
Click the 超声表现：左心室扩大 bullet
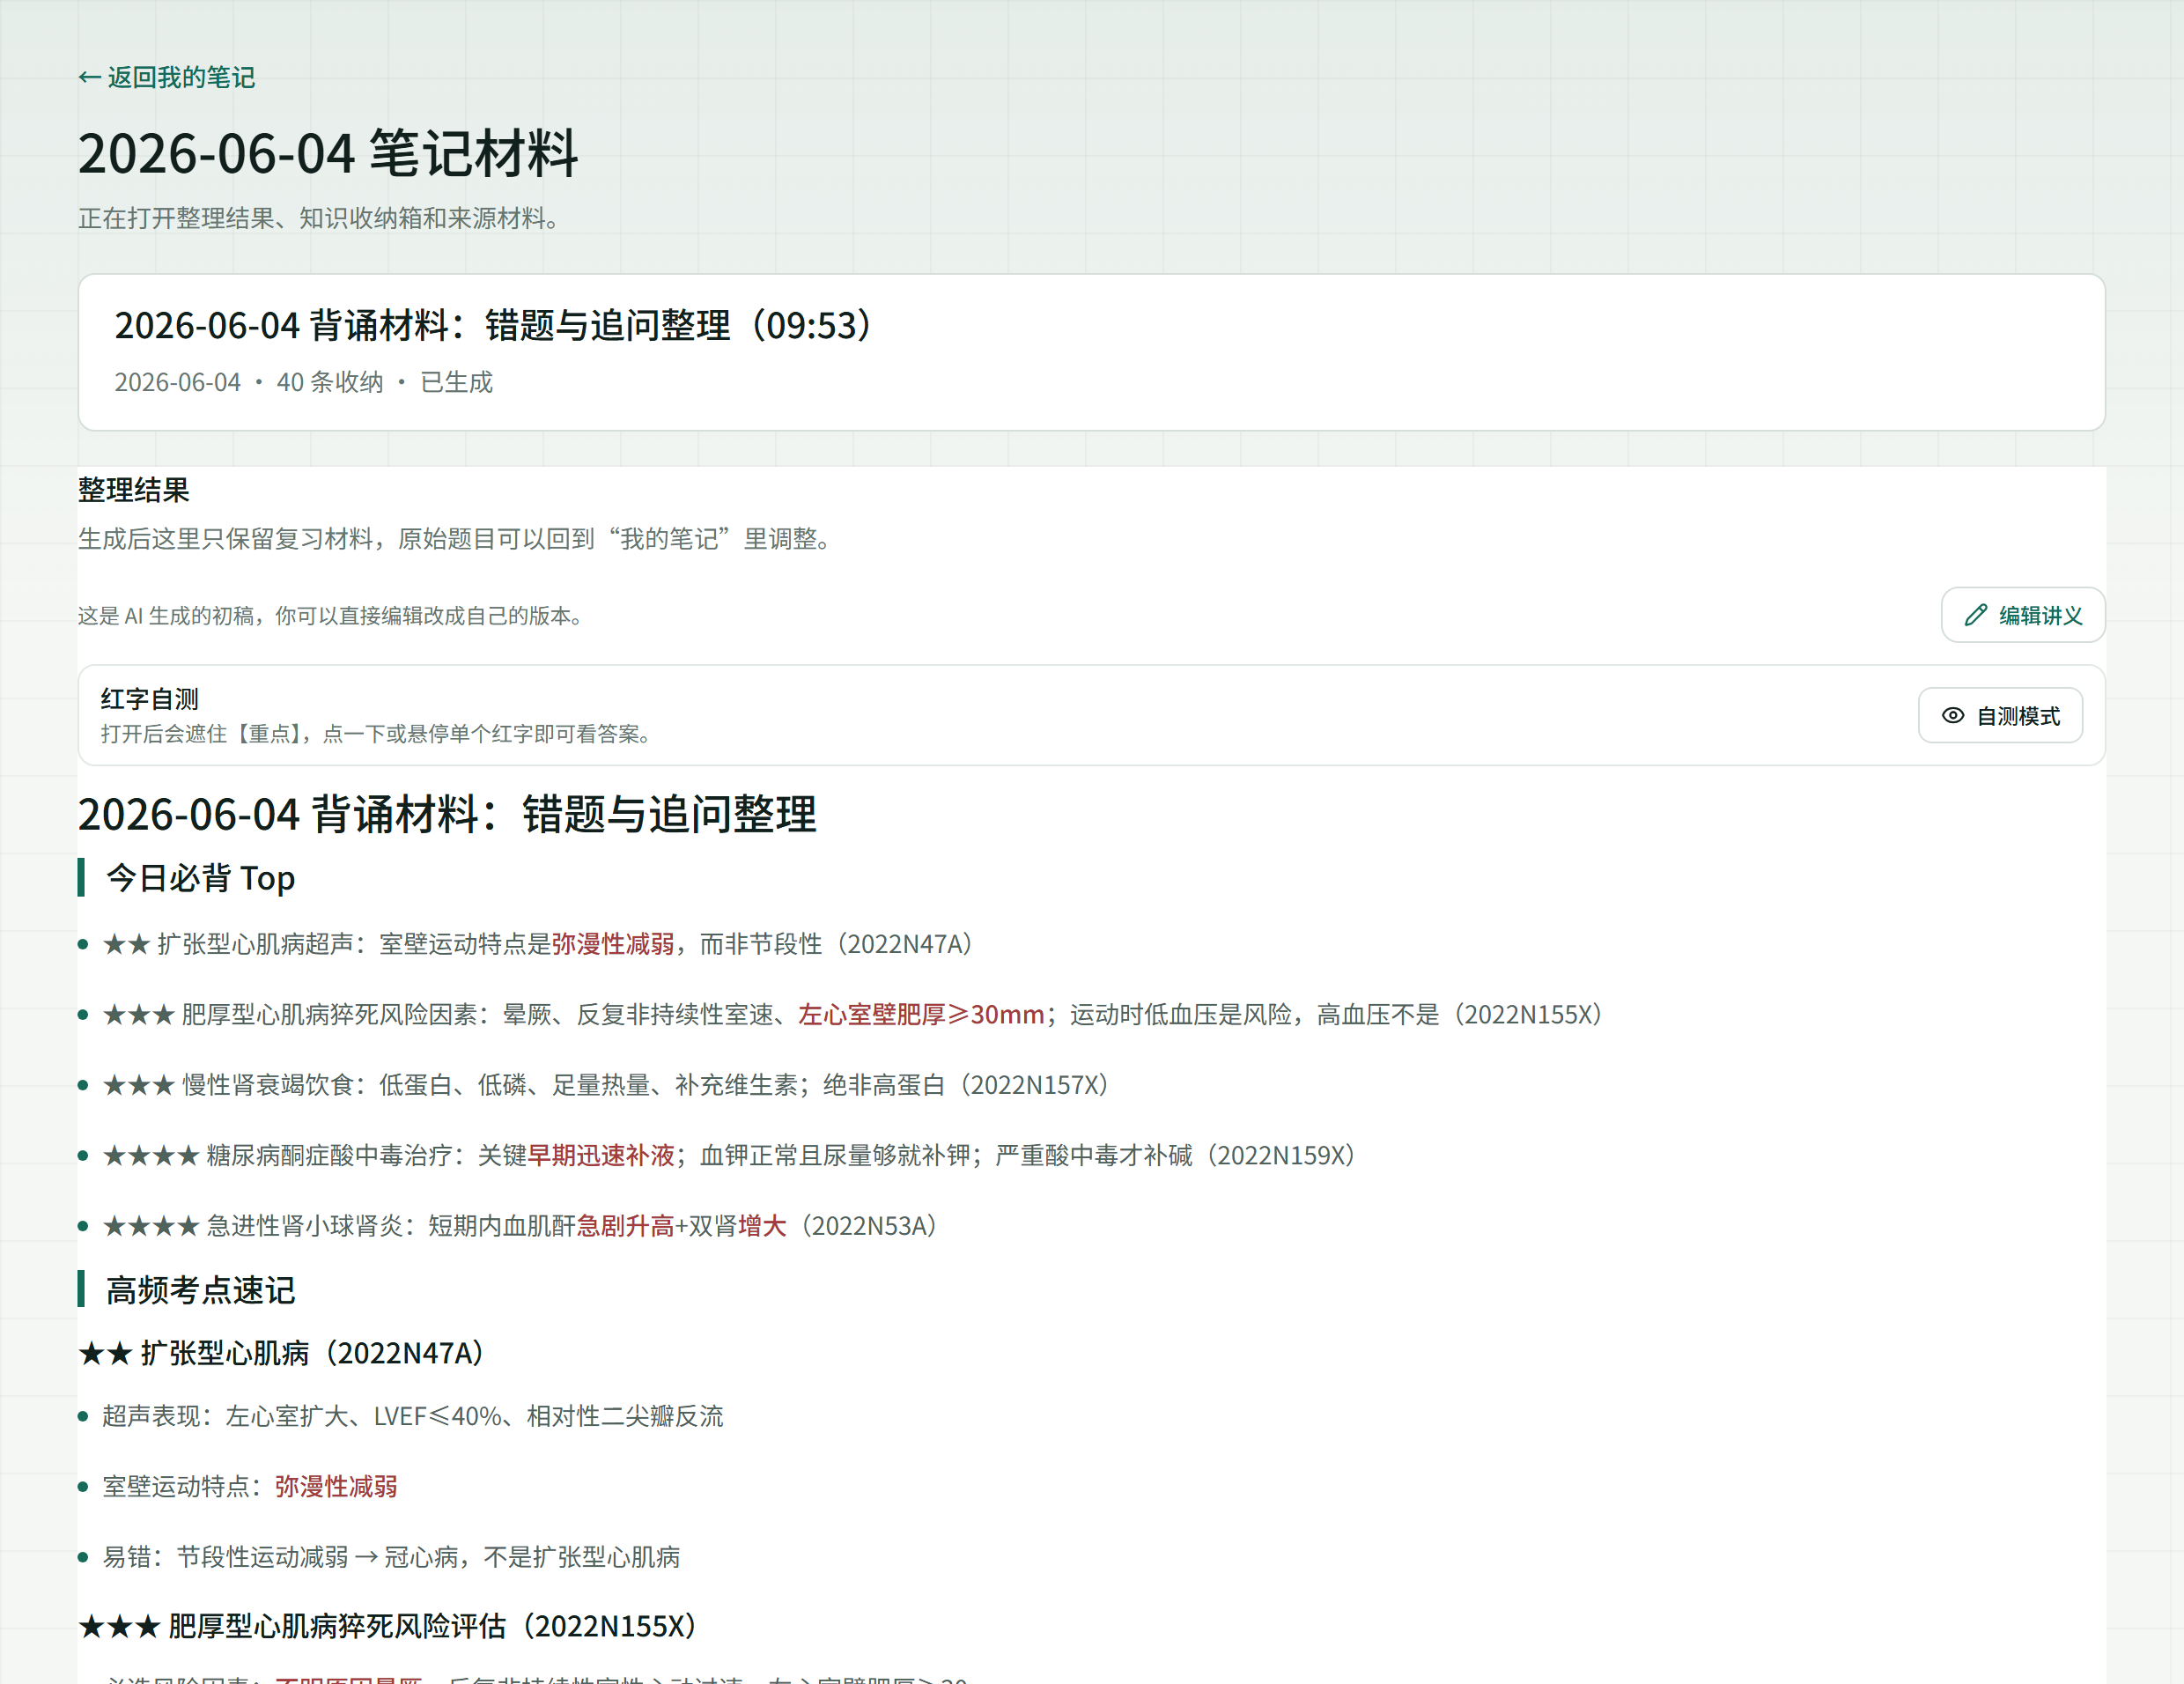tap(413, 1416)
